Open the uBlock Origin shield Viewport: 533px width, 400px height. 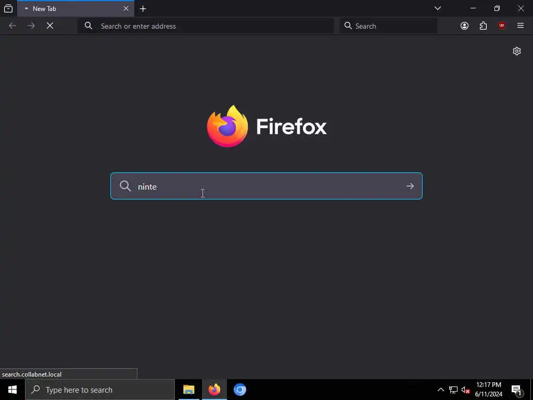tap(502, 26)
